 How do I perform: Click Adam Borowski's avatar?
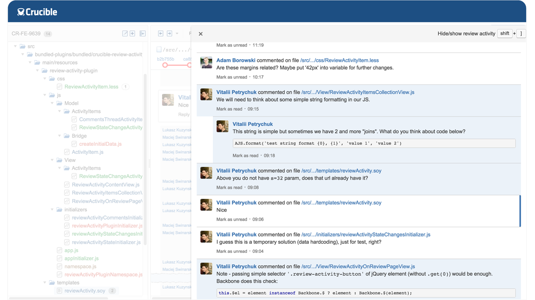tap(206, 62)
